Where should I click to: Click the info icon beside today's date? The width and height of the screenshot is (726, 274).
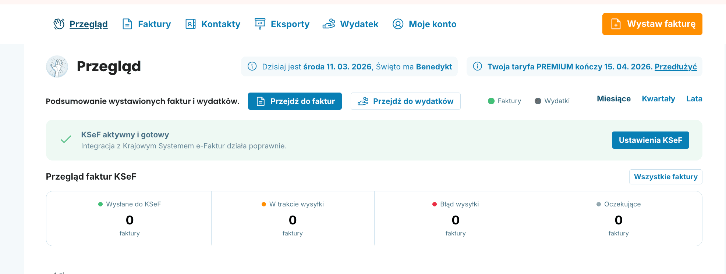point(252,66)
